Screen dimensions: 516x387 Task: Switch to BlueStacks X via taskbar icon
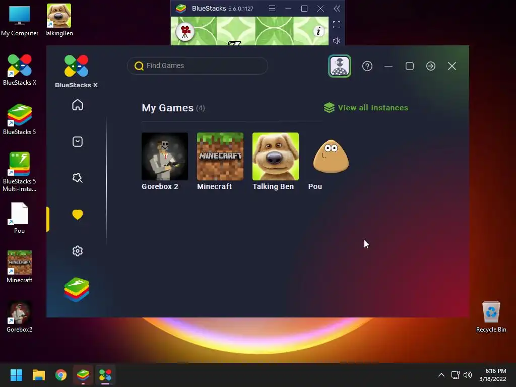click(x=105, y=375)
